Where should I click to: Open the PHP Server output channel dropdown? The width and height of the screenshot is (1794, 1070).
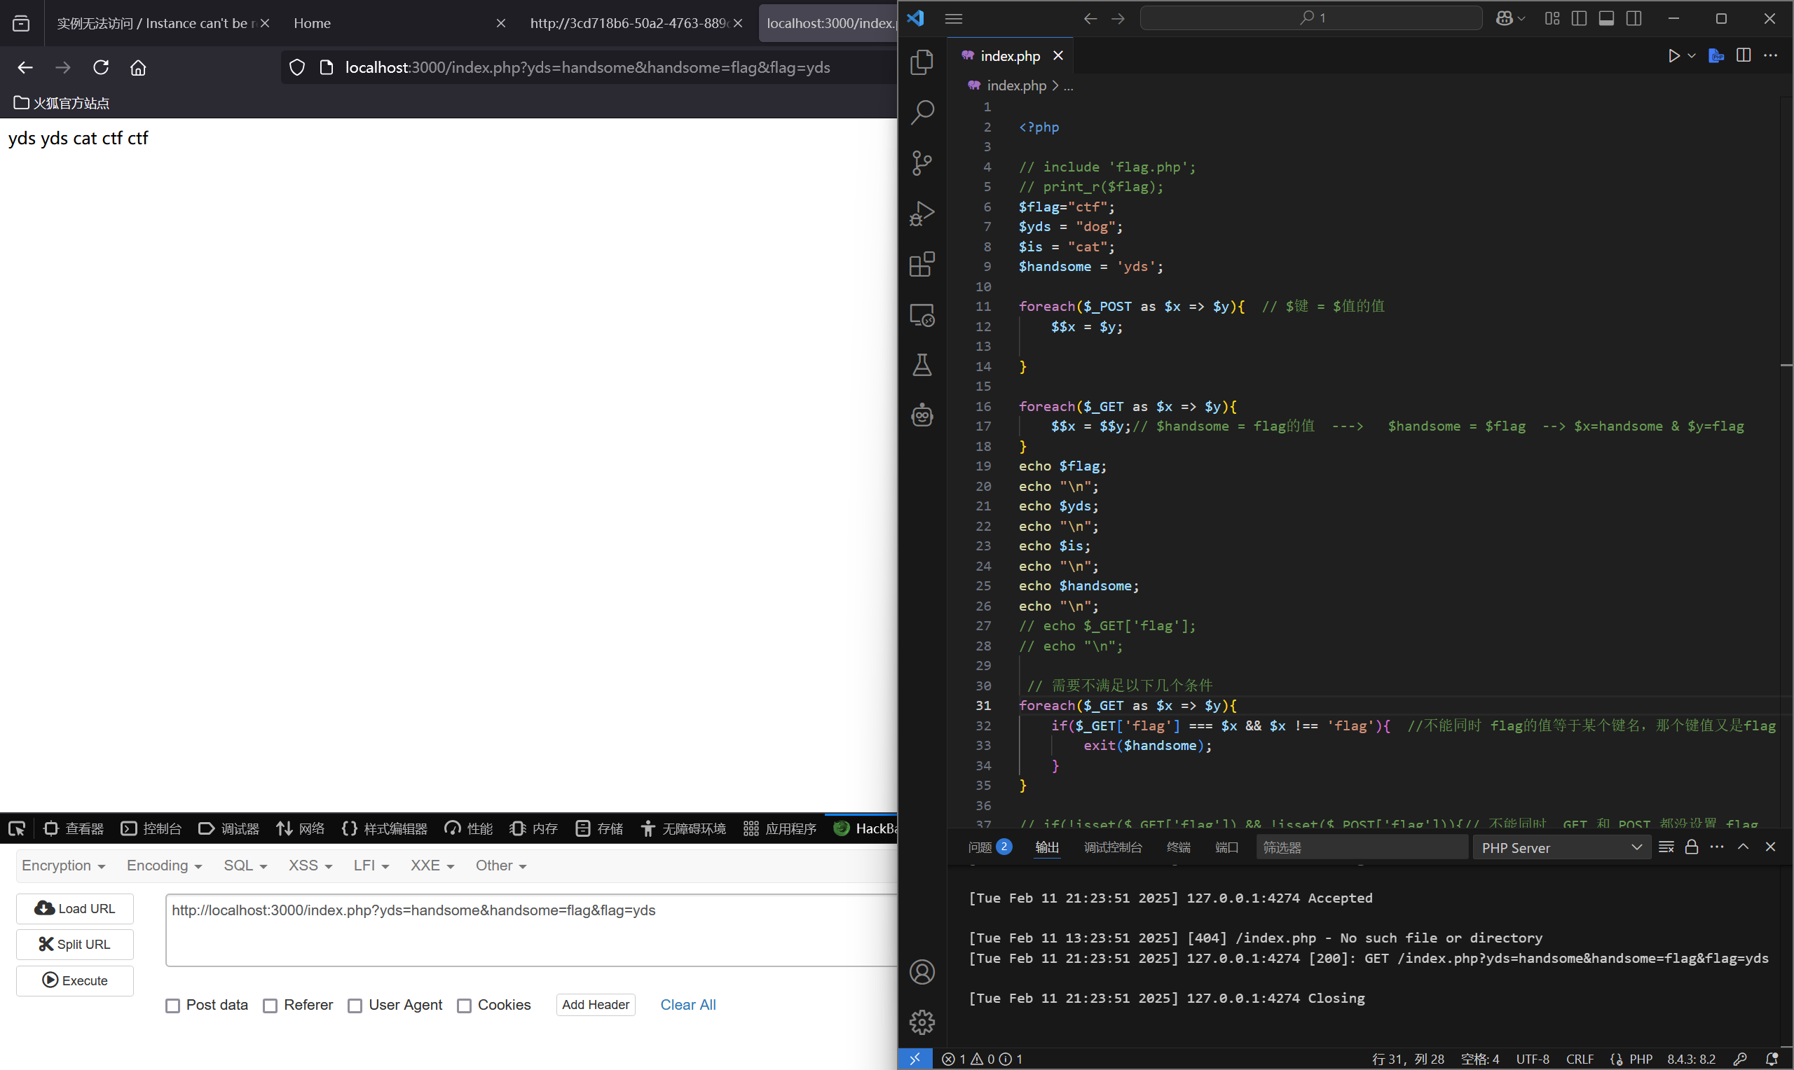tap(1561, 847)
